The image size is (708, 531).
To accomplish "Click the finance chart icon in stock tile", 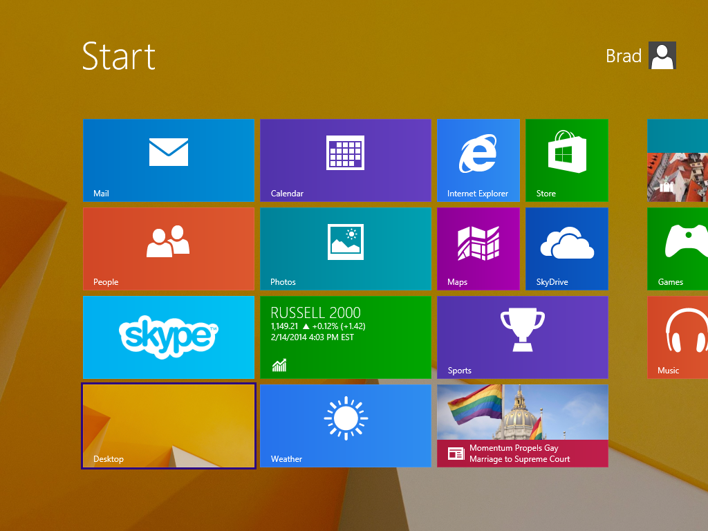I will tap(279, 365).
